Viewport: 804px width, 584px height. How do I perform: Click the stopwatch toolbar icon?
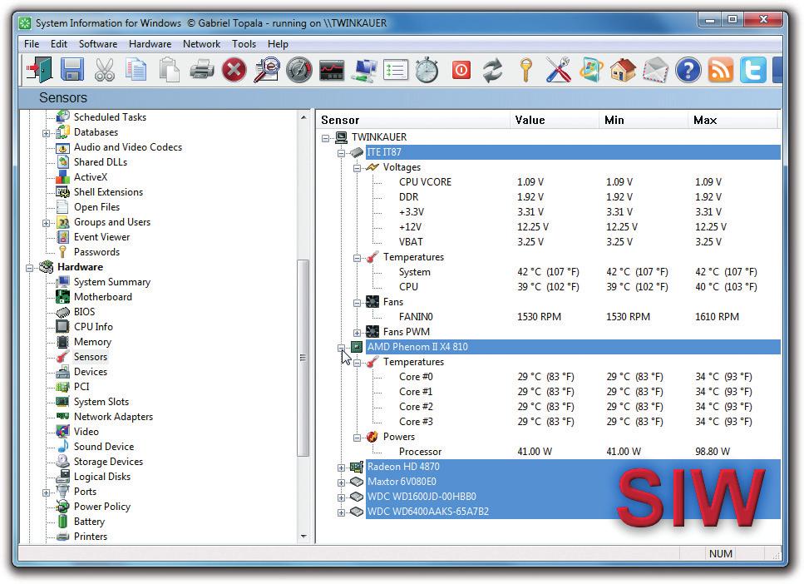click(427, 70)
